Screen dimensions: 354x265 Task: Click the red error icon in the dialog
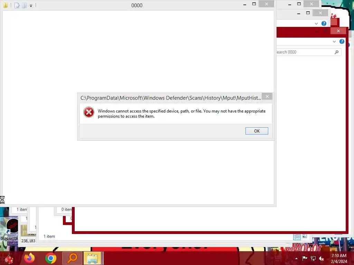pos(89,112)
